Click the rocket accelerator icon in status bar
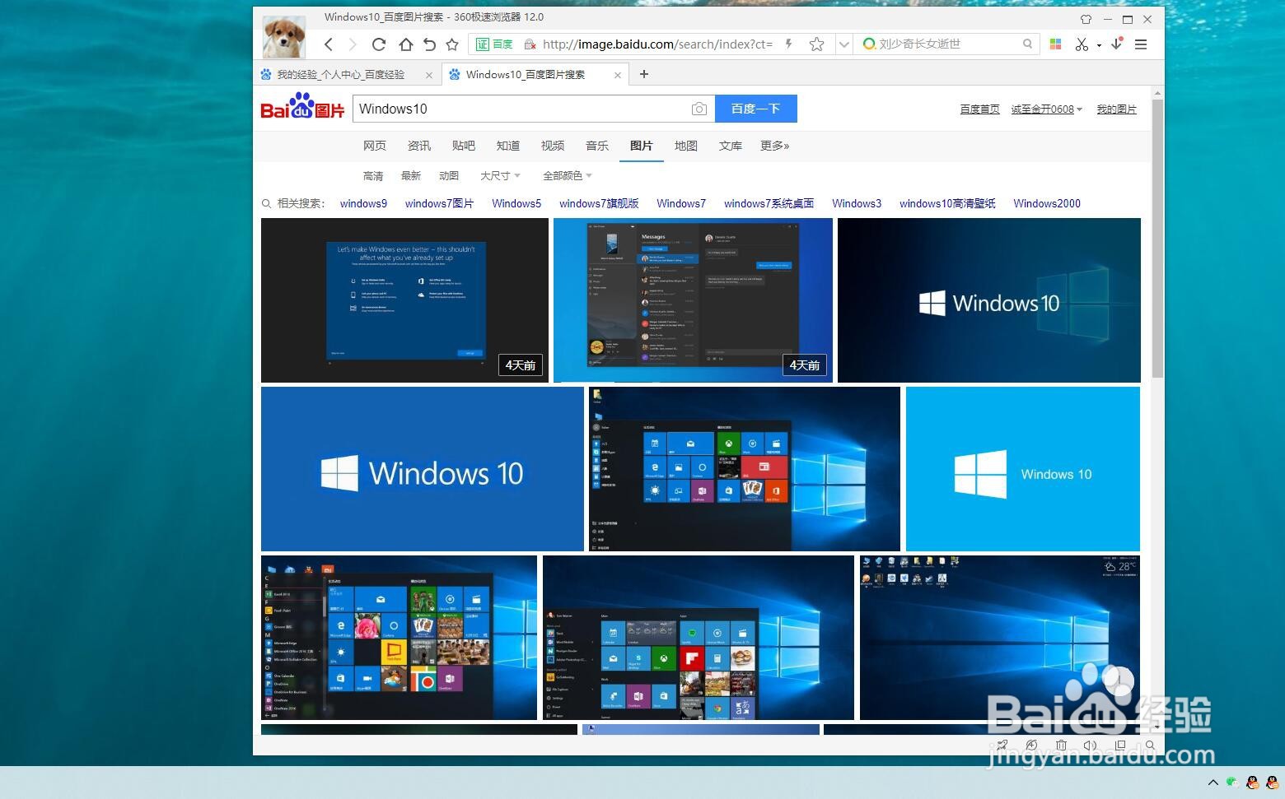1285x799 pixels. coord(1002,746)
